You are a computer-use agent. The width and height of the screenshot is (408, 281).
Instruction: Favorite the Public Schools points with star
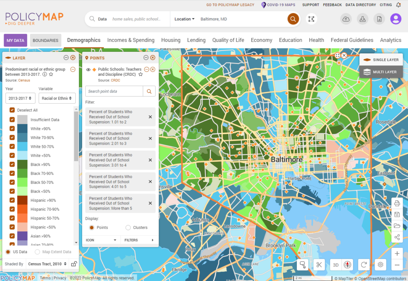click(141, 75)
